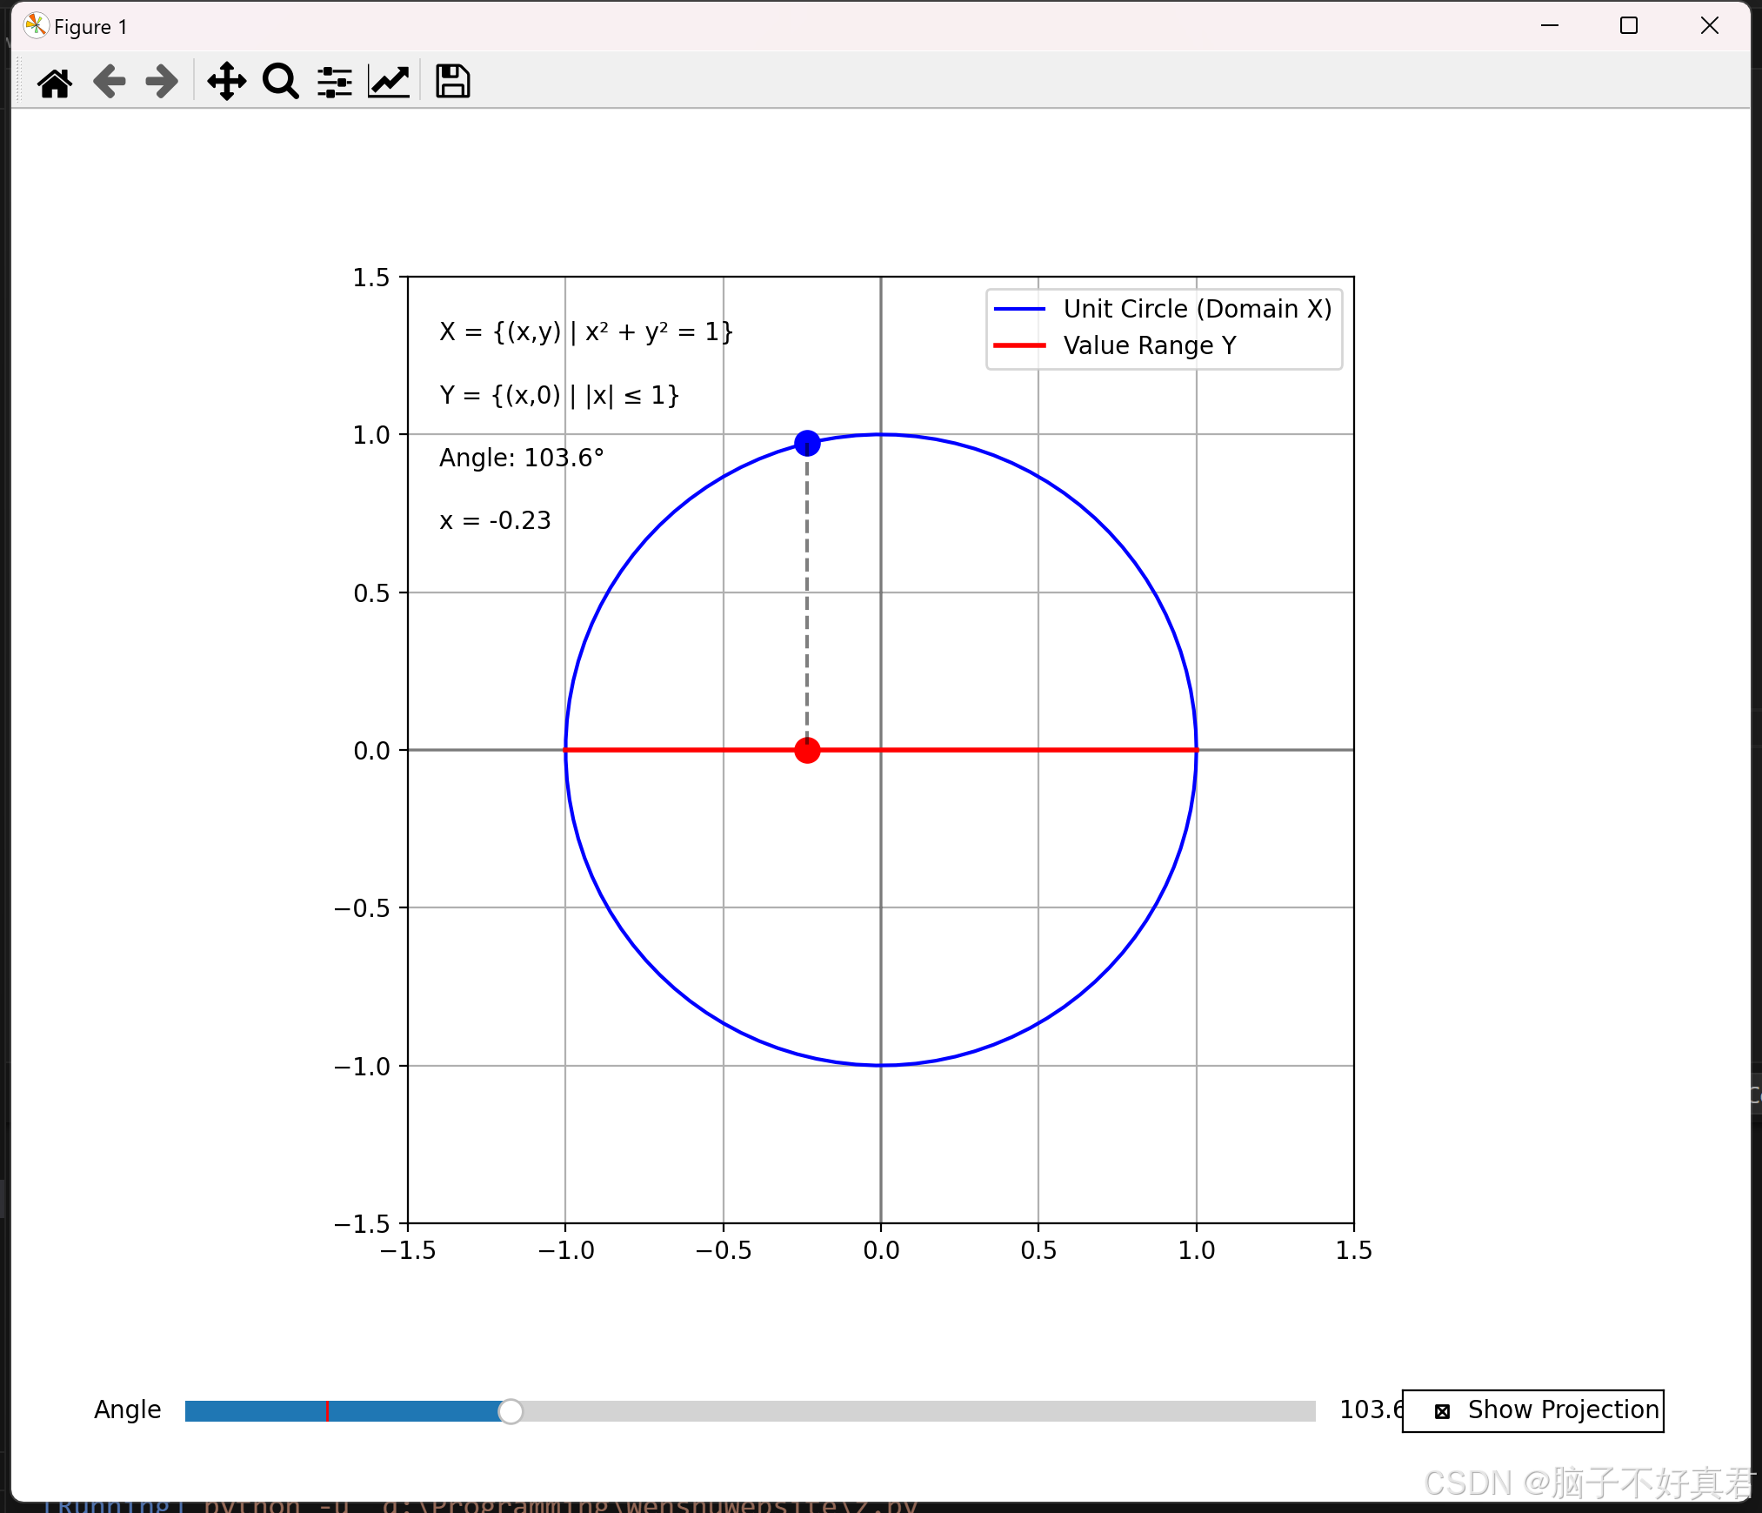Select the Edit curves tool icon

[x=388, y=81]
